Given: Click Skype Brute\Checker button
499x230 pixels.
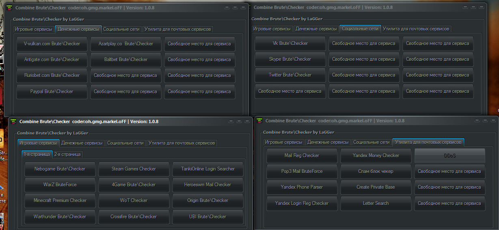Looking at the screenshot, I should coord(290,59).
